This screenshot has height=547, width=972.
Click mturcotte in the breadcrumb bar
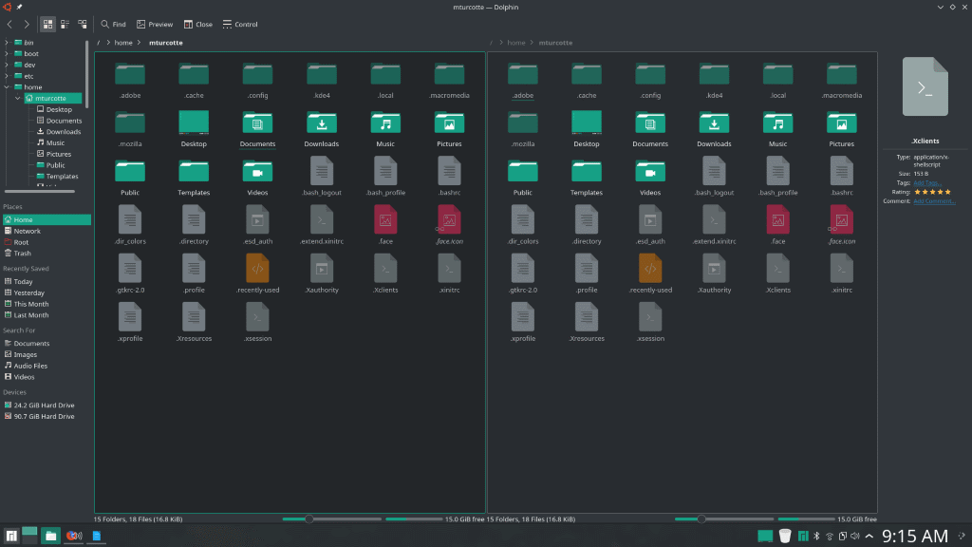click(164, 43)
